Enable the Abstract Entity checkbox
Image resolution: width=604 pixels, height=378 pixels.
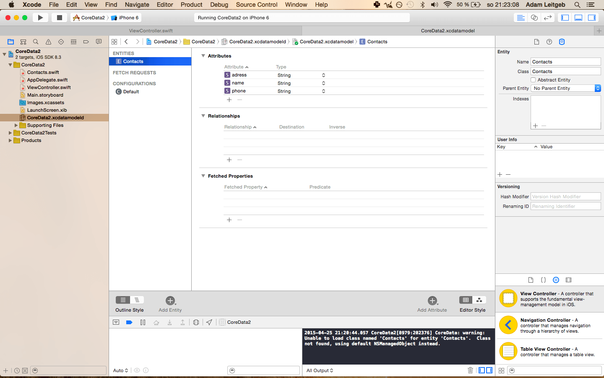533,80
